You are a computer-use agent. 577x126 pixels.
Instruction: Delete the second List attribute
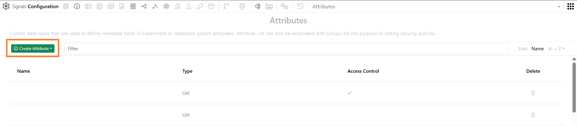(533, 115)
